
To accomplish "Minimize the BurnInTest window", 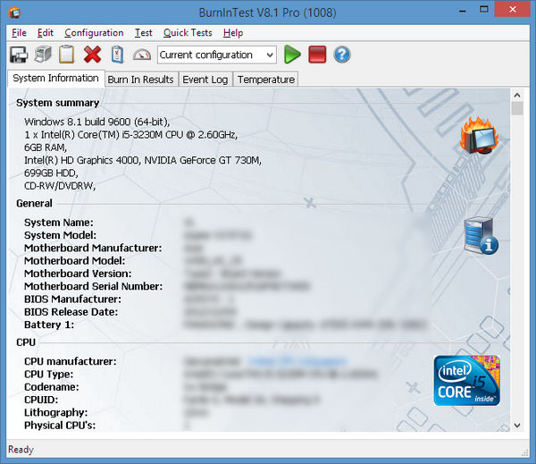I will click(x=463, y=10).
